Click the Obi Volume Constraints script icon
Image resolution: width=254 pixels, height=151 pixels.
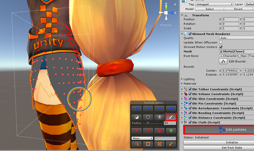pos(186,94)
